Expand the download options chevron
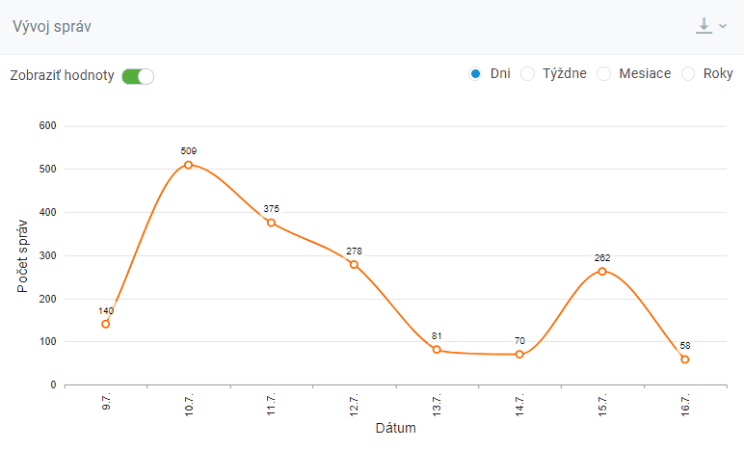 (723, 26)
